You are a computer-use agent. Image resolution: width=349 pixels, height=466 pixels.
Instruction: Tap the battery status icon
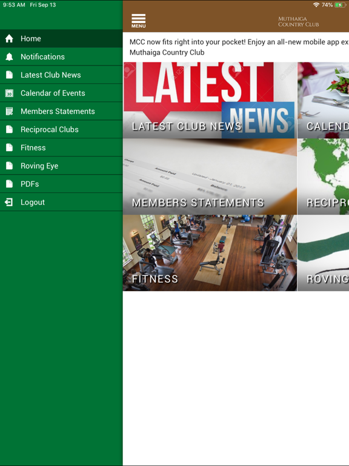pos(340,5)
